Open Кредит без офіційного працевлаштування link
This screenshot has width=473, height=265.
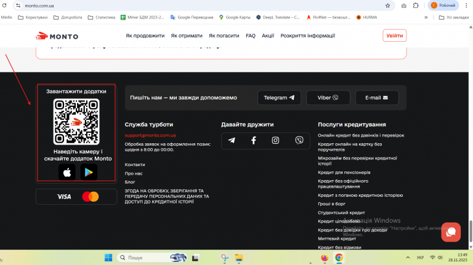pyautogui.click(x=343, y=184)
